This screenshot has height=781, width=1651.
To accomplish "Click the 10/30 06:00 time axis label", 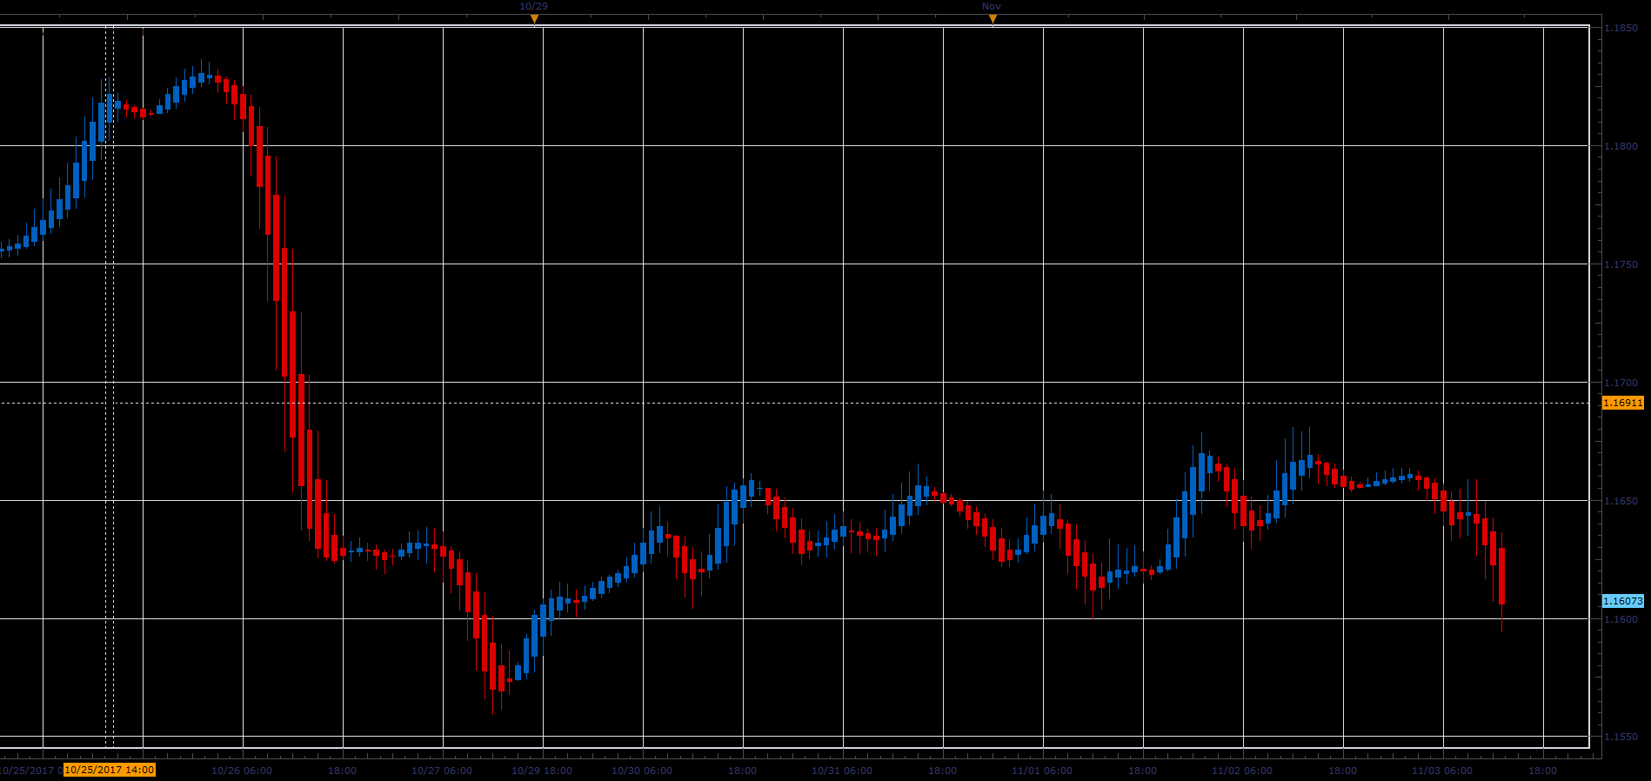I will click(642, 771).
